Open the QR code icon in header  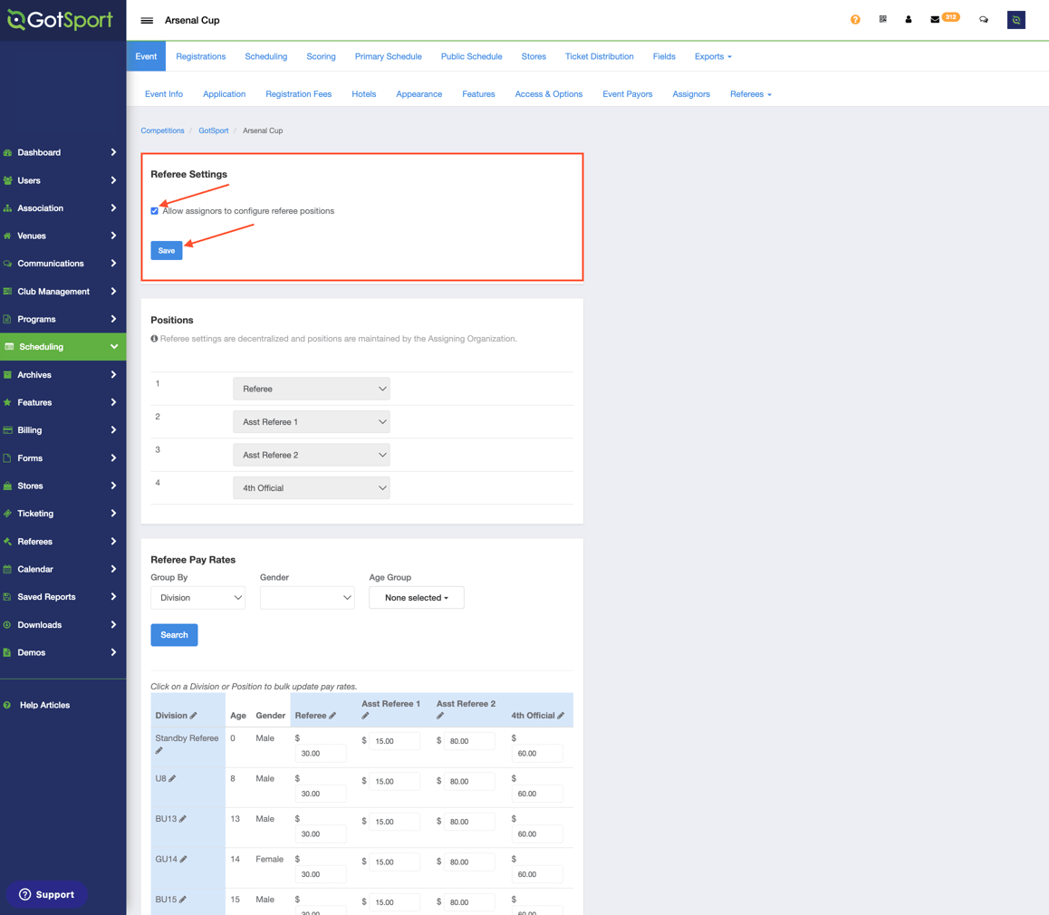(882, 19)
